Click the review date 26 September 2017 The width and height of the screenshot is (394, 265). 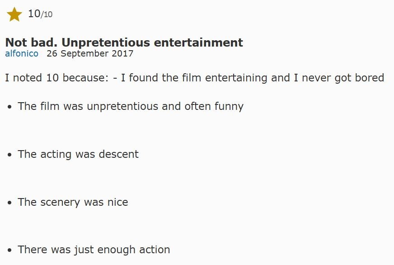90,53
